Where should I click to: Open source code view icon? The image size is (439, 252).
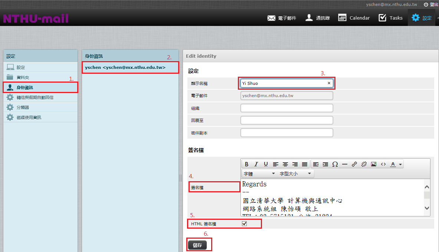[x=383, y=164]
